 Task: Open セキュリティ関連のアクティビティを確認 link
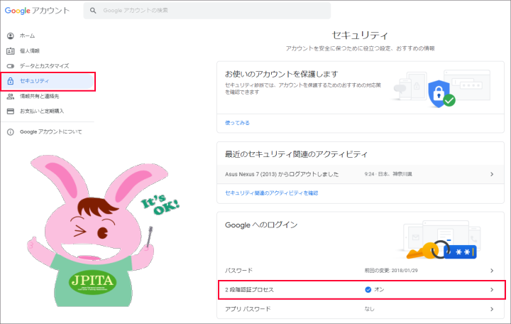coord(271,193)
